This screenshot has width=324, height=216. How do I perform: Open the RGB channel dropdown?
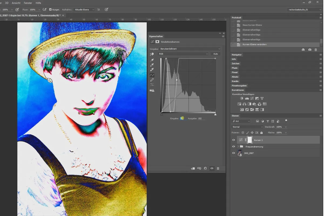tap(183, 54)
